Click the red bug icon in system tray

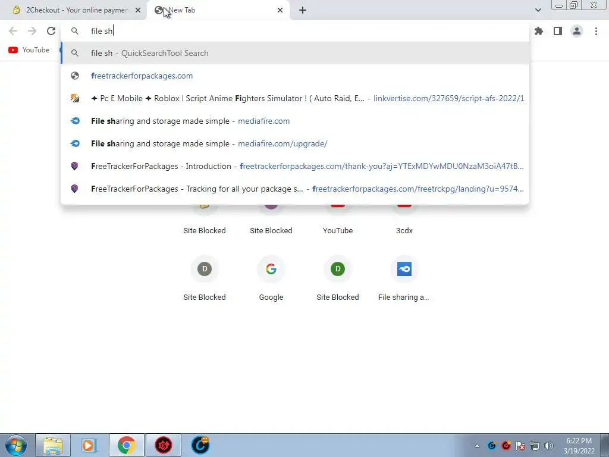506,446
